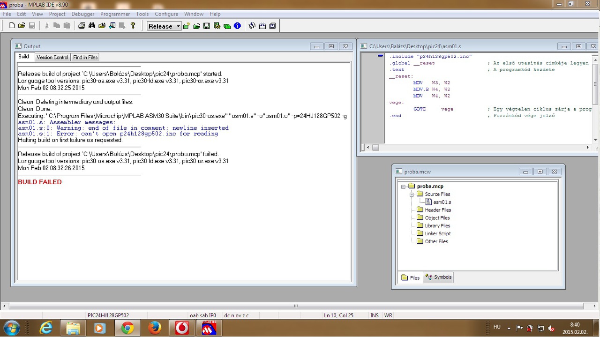
Task: Open the Edit menu
Action: (x=22, y=14)
